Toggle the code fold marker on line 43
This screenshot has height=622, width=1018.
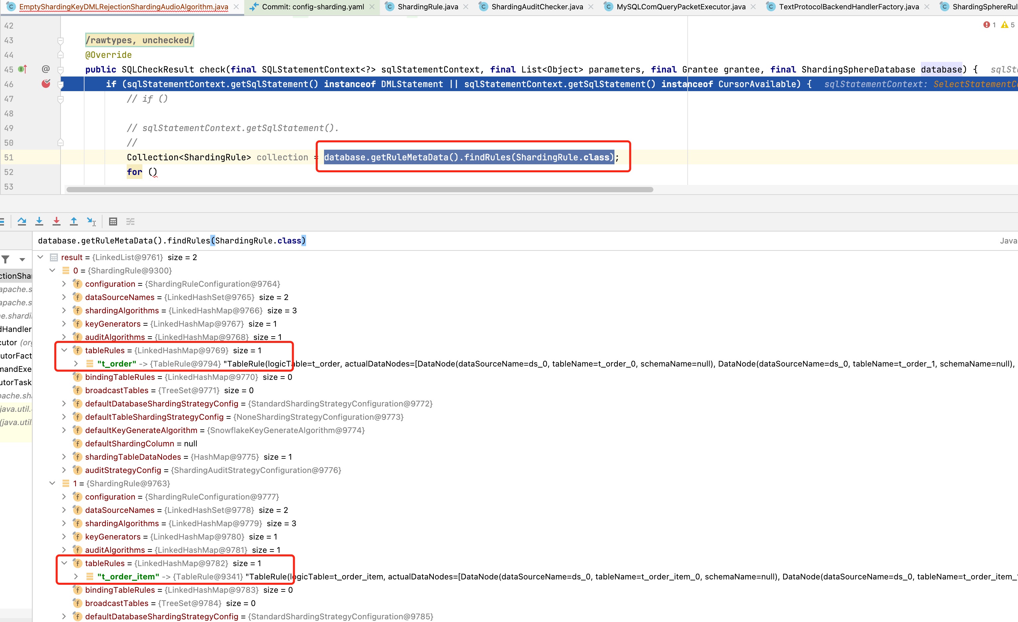click(x=60, y=41)
